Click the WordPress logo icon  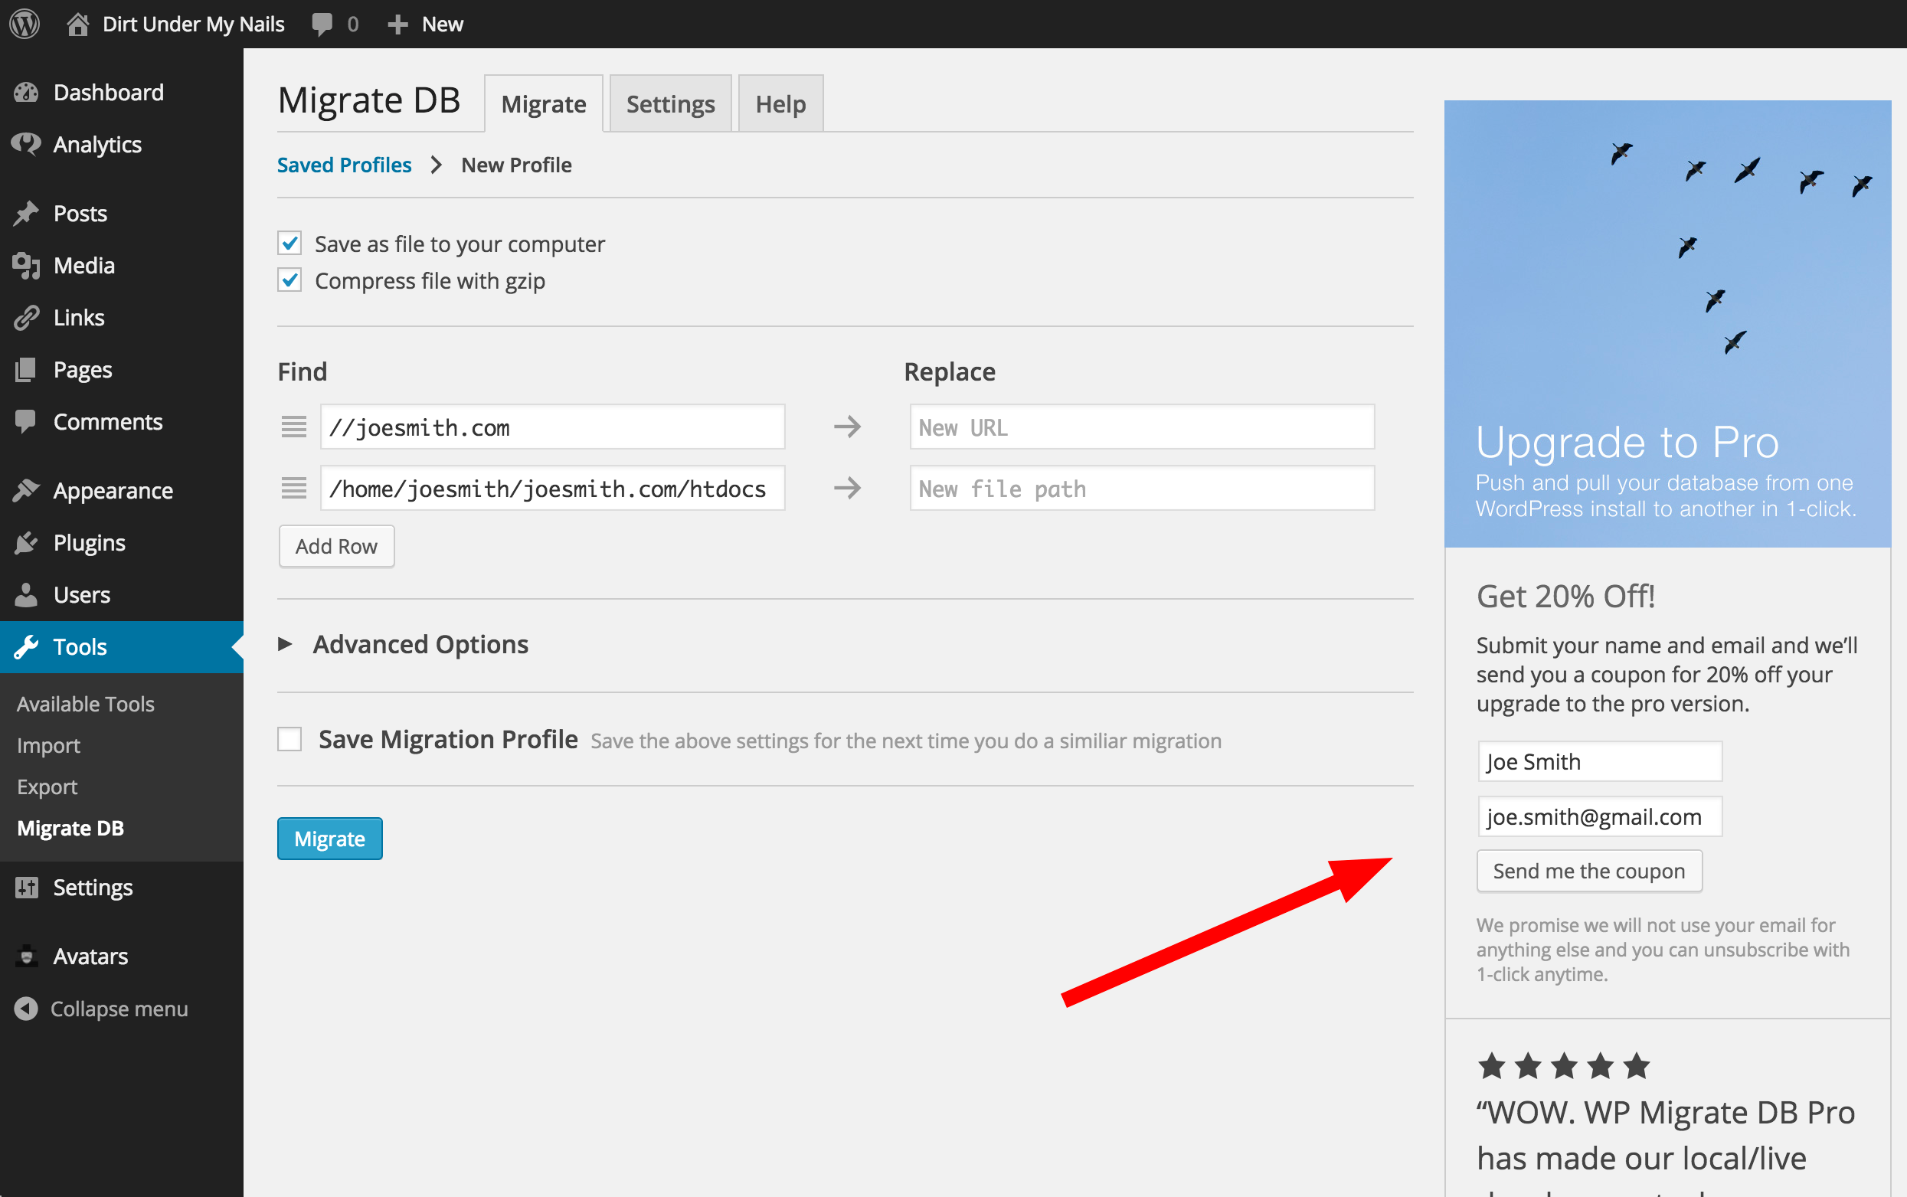[x=25, y=24]
